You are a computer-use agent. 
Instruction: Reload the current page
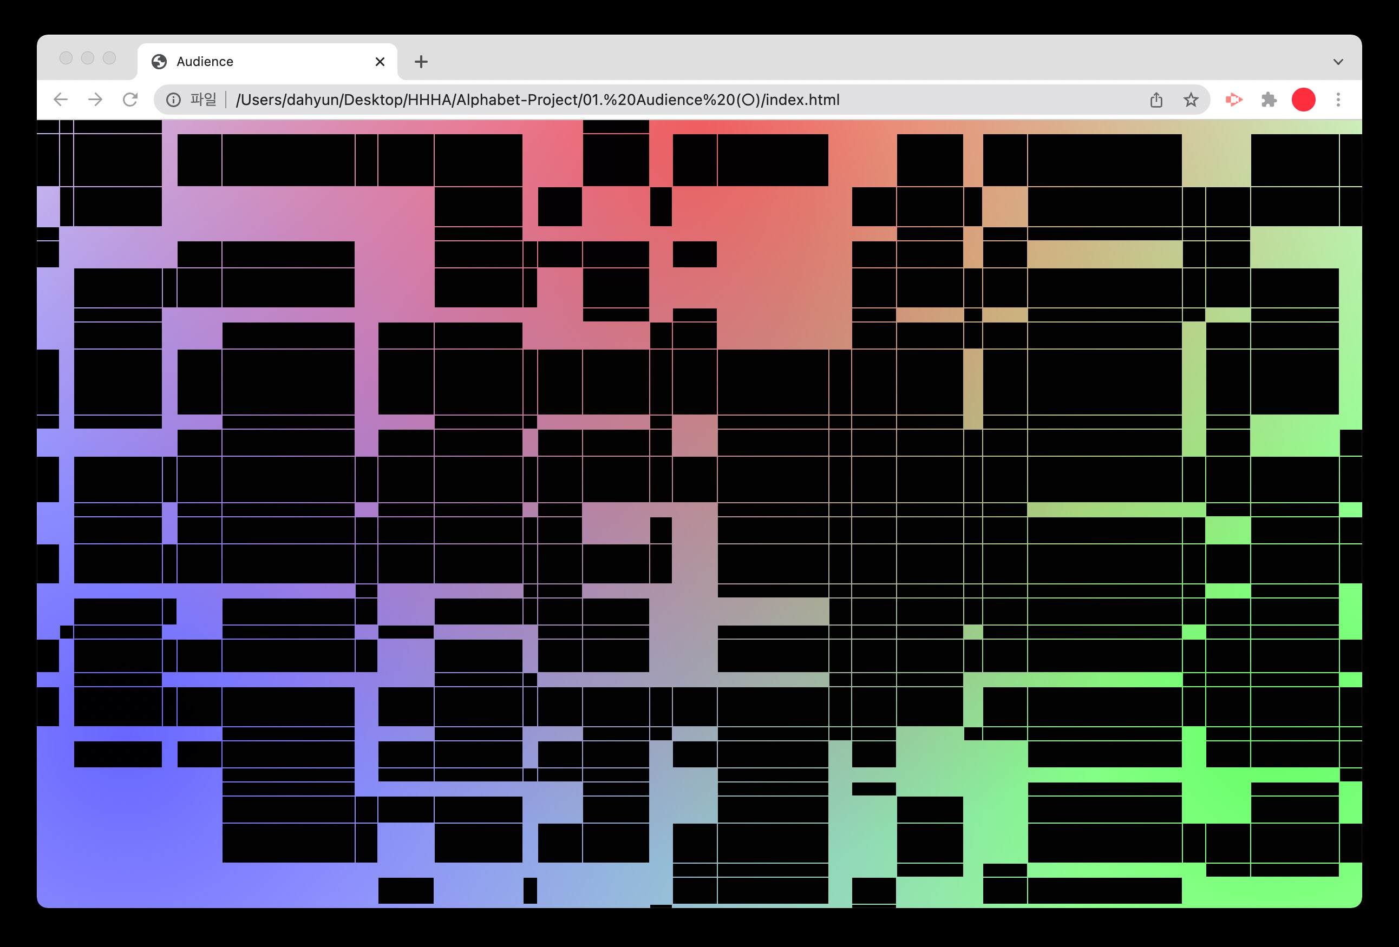click(130, 100)
